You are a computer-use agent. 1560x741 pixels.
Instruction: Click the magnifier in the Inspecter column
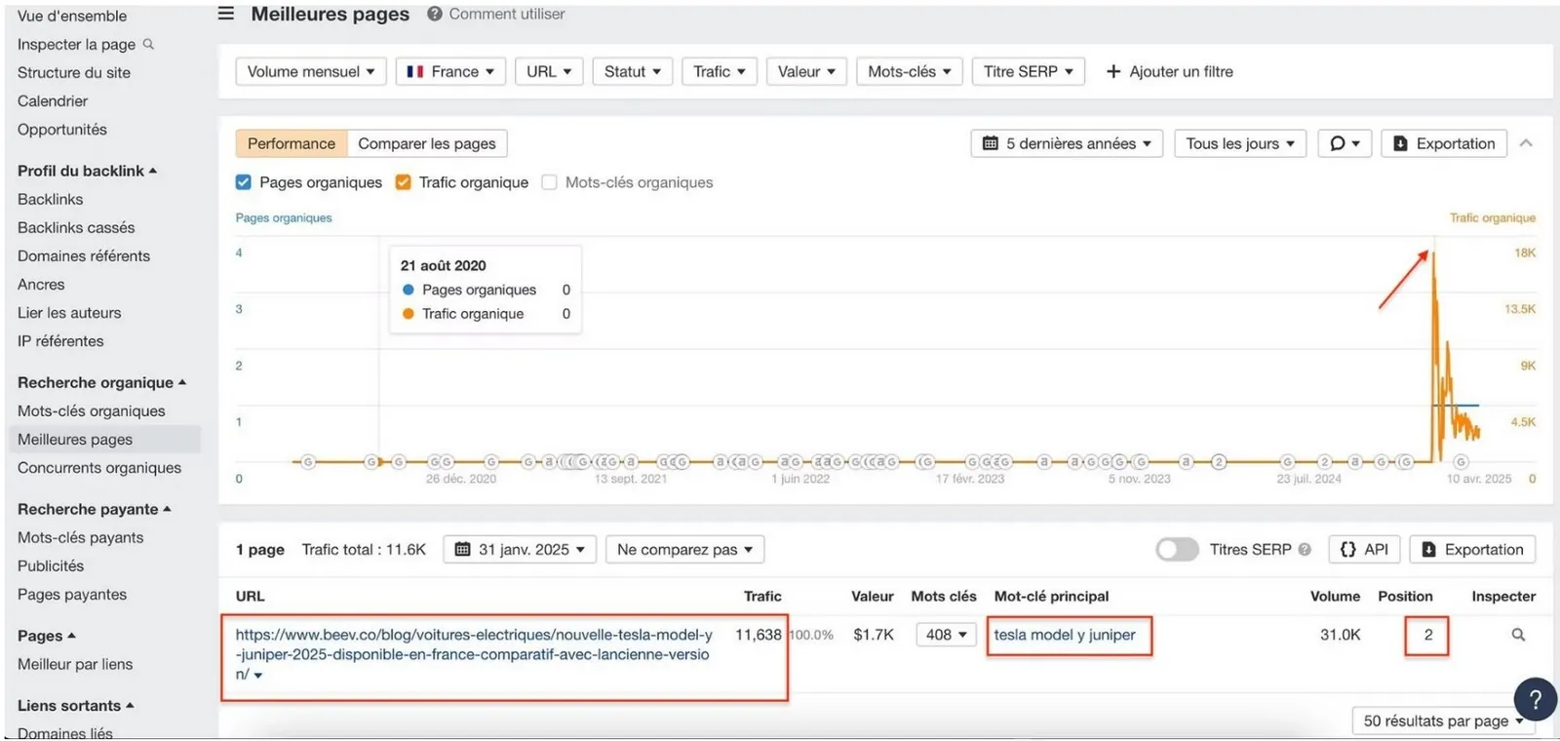[1518, 635]
